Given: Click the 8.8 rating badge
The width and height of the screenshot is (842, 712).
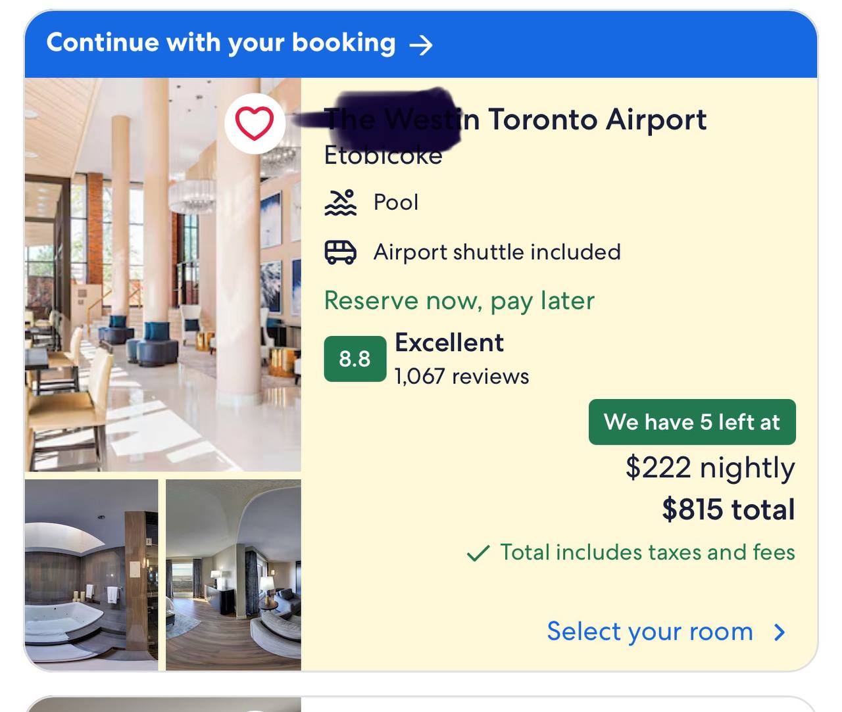Looking at the screenshot, I should (x=355, y=359).
